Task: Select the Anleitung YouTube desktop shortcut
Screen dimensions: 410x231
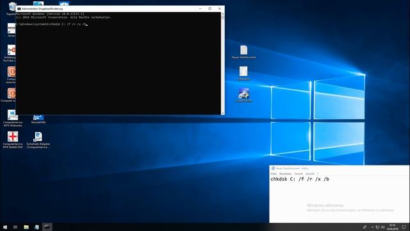Action: [x=10, y=53]
